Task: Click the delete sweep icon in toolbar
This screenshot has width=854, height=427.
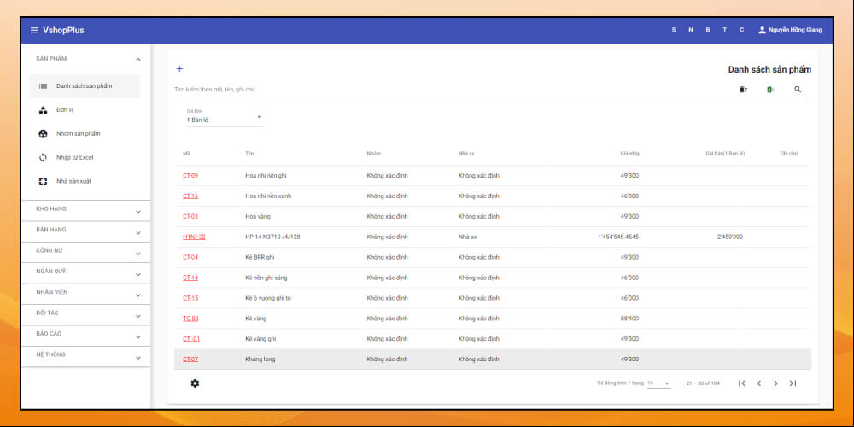Action: [x=743, y=90]
